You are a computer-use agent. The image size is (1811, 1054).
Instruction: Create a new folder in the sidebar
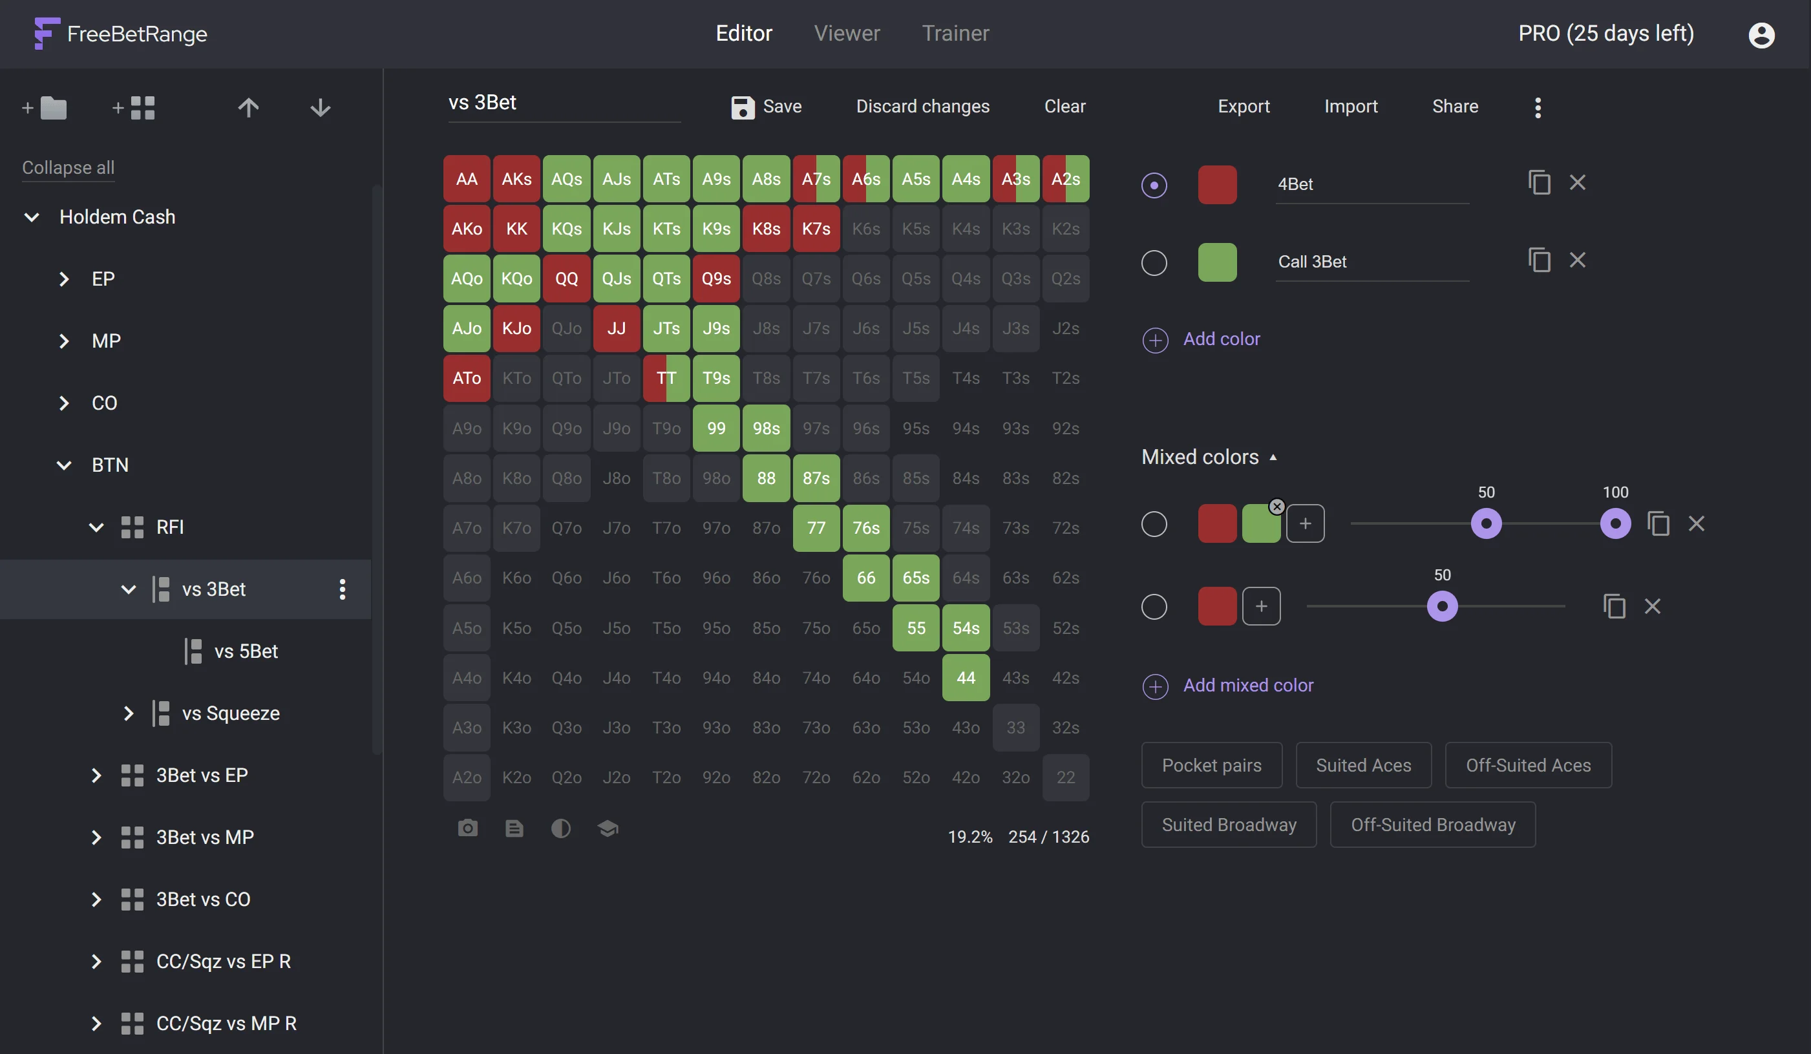(45, 108)
